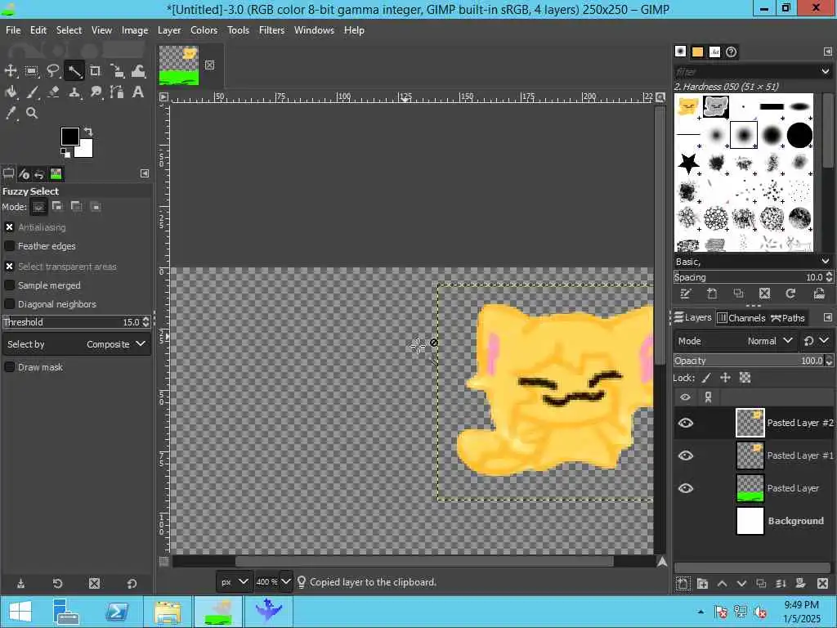
Task: Click the black foreground color swatch
Action: pos(70,137)
